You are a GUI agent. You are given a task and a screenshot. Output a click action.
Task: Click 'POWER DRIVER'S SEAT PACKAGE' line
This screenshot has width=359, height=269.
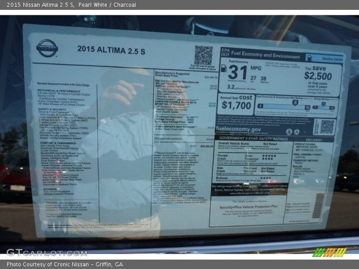(176, 127)
